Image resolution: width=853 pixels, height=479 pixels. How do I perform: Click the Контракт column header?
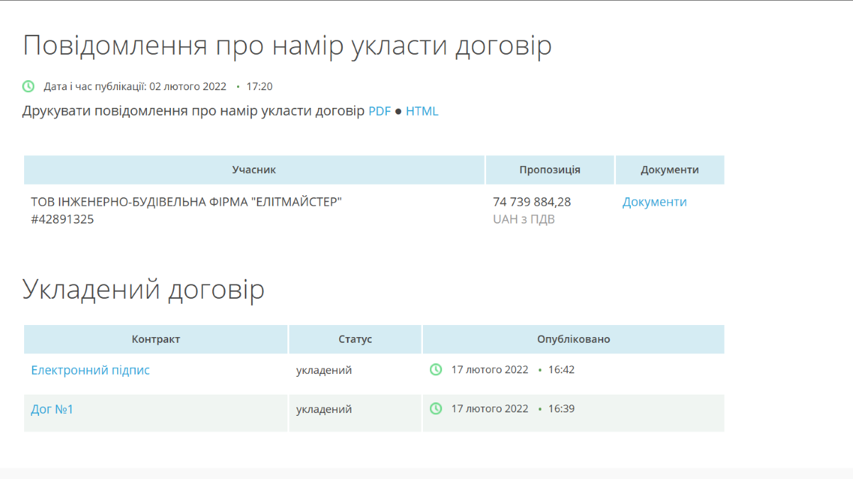[x=156, y=339]
